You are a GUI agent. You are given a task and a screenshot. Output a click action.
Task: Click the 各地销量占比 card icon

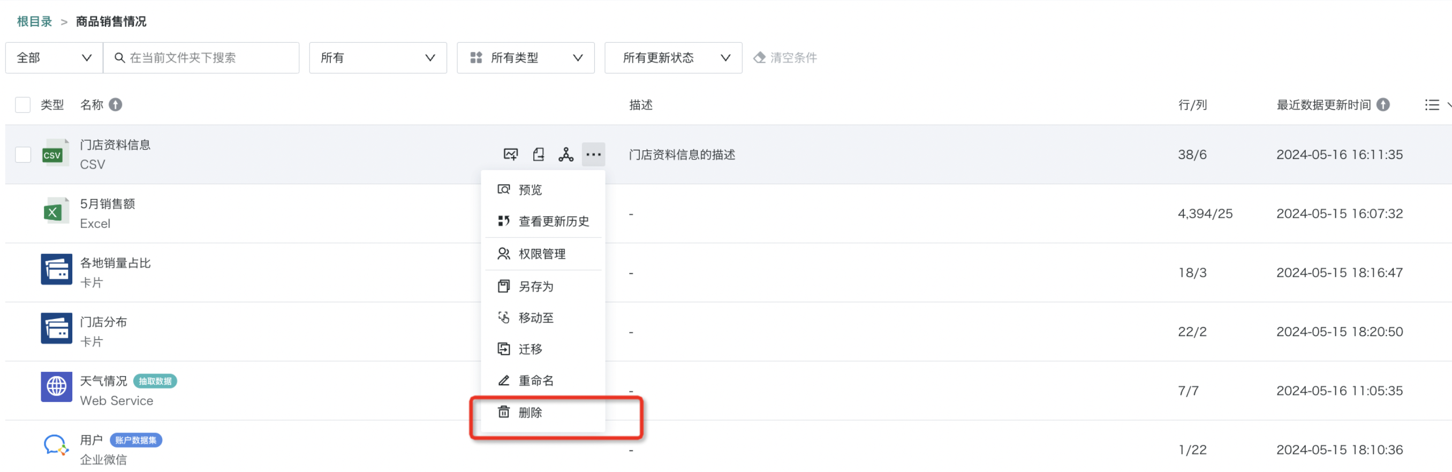(56, 269)
